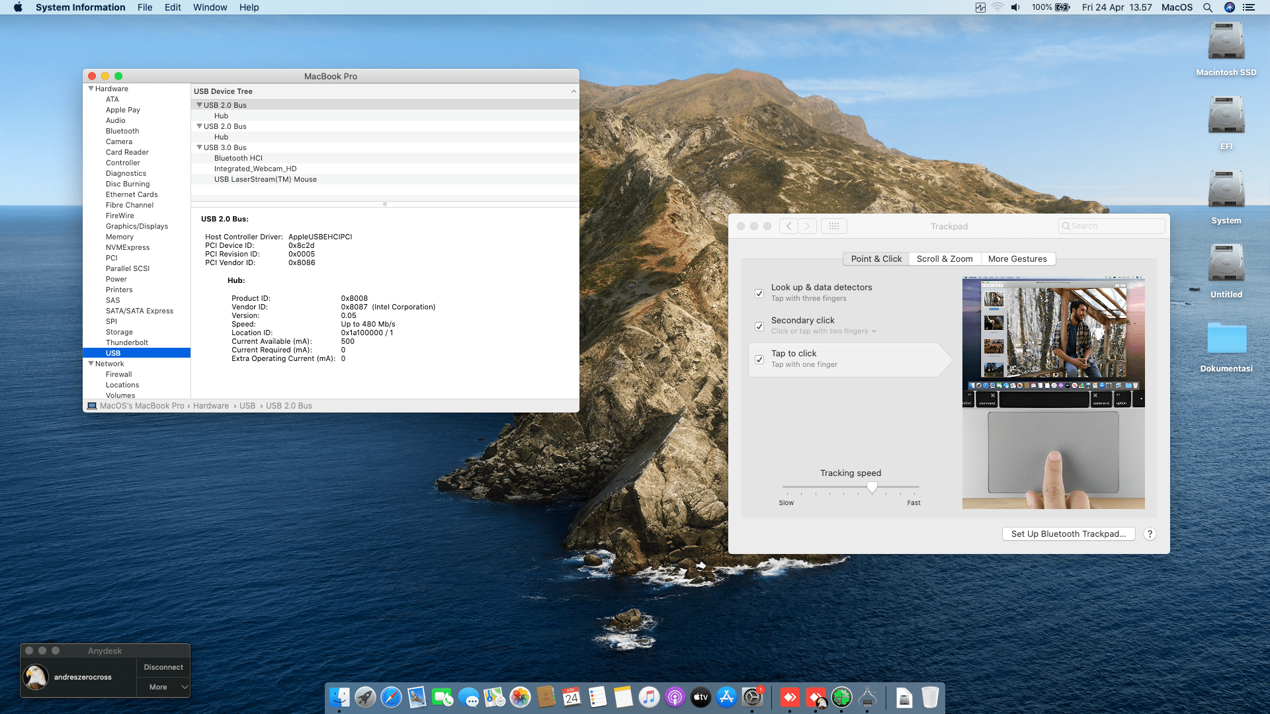Launch the App Store dock icon
This screenshot has width=1270, height=714.
[726, 697]
